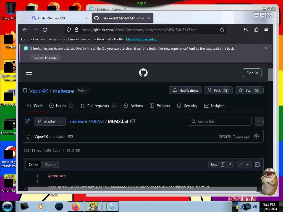Open the Windows Start orb
Screen dimensions: 283x212
click(x=7, y=206)
